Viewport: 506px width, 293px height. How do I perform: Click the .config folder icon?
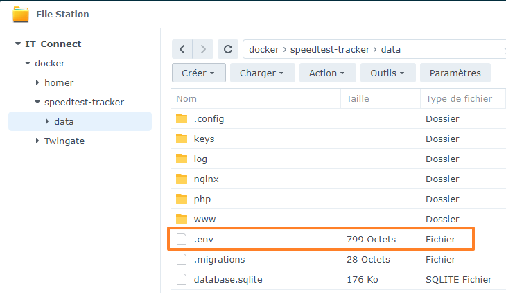click(182, 118)
